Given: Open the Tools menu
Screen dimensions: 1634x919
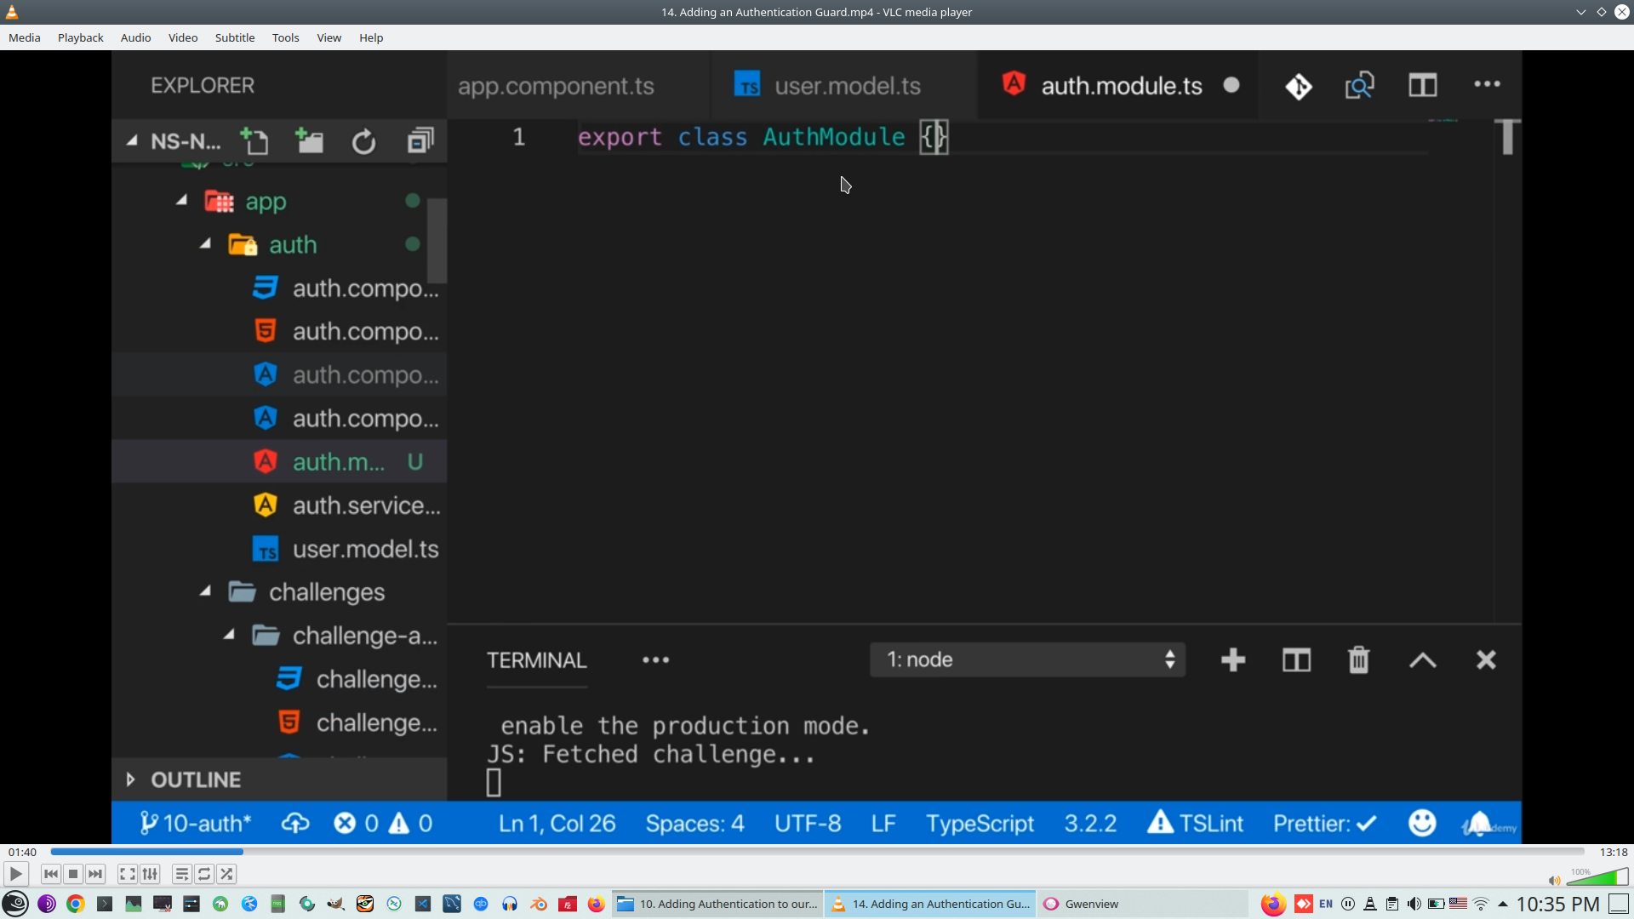Looking at the screenshot, I should 285,37.
